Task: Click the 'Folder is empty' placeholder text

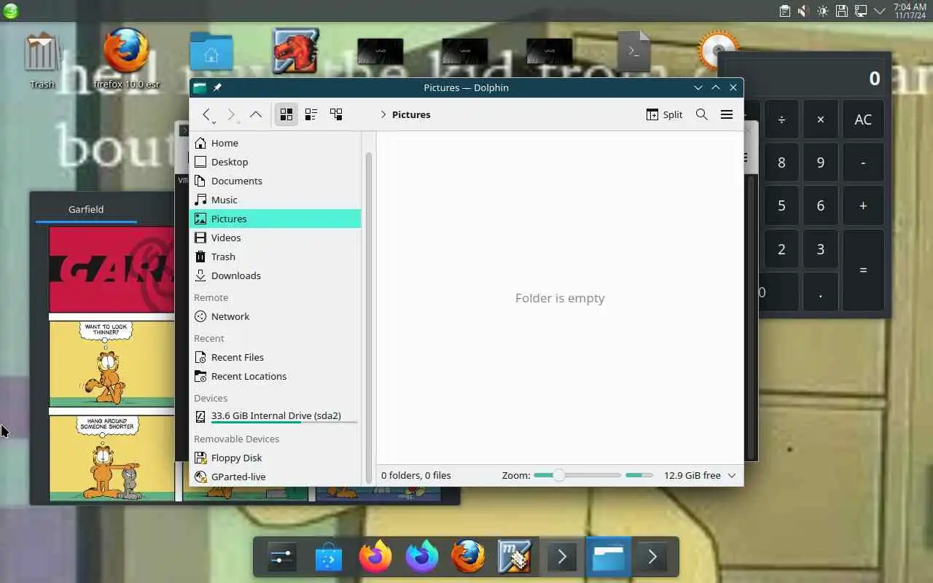Action: coord(560,298)
